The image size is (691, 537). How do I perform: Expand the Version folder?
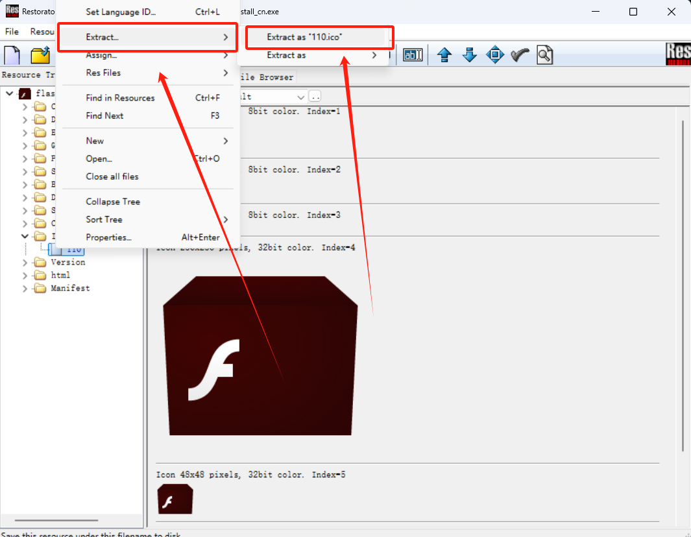[x=25, y=263]
